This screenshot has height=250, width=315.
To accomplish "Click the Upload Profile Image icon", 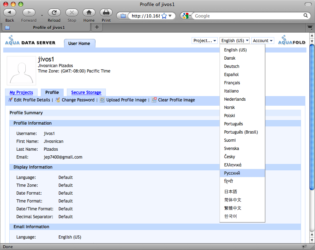I will coord(102,100).
